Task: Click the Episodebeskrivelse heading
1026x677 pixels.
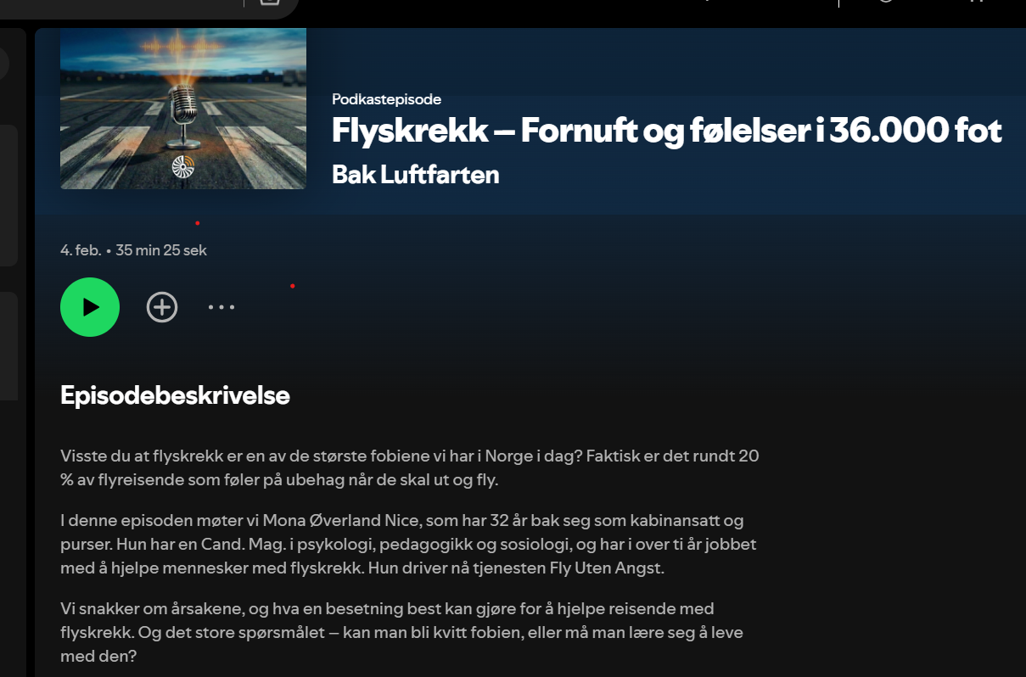Action: click(175, 395)
